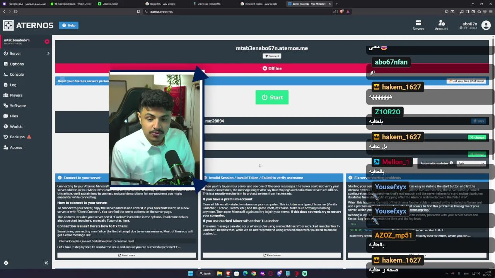Open the Windows taskbar Search

(205, 273)
